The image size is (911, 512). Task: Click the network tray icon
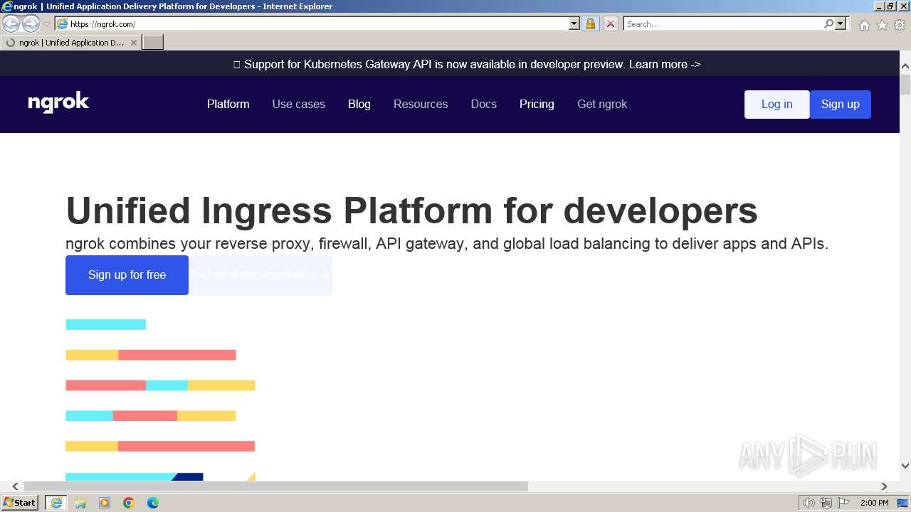coord(826,503)
